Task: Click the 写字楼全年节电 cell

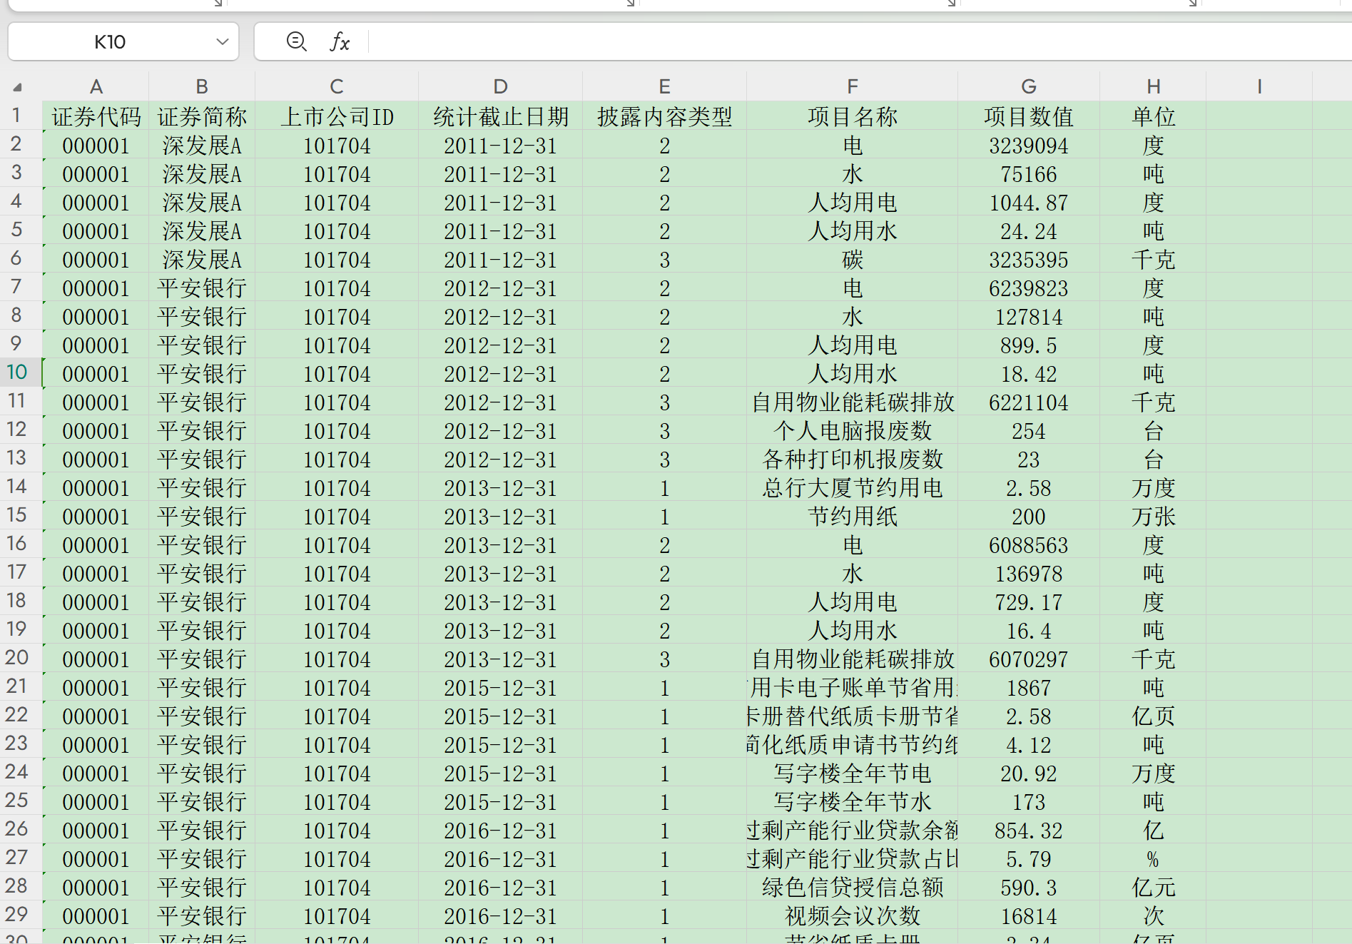Action: point(852,773)
